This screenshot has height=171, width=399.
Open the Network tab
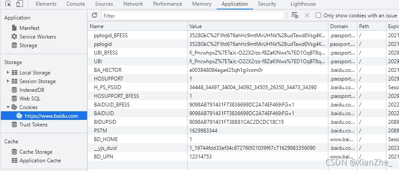click(133, 4)
